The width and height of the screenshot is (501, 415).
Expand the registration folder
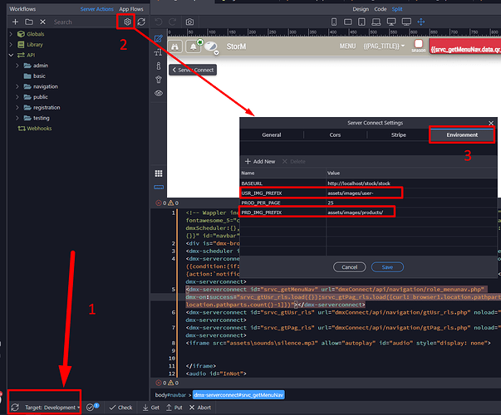click(17, 108)
